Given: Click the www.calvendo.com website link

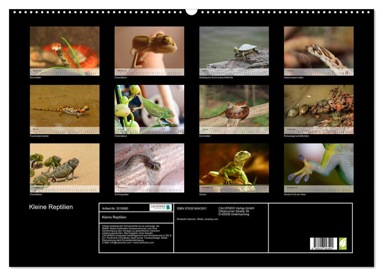Looking at the screenshot, I should [144, 243].
